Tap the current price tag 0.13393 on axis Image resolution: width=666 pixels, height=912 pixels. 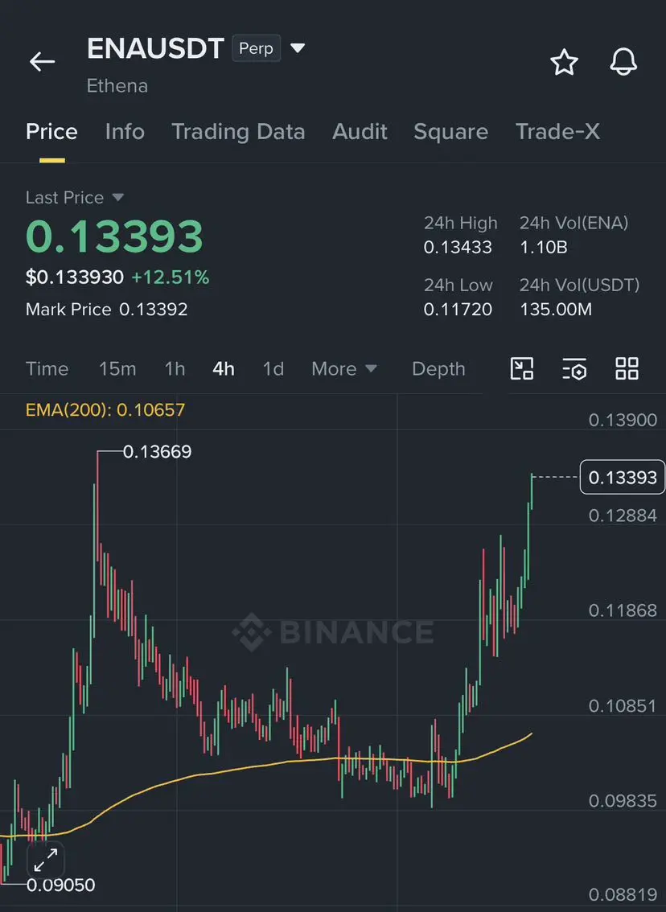pyautogui.click(x=623, y=478)
